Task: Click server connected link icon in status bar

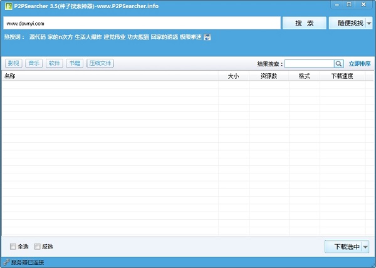Action: click(6, 262)
